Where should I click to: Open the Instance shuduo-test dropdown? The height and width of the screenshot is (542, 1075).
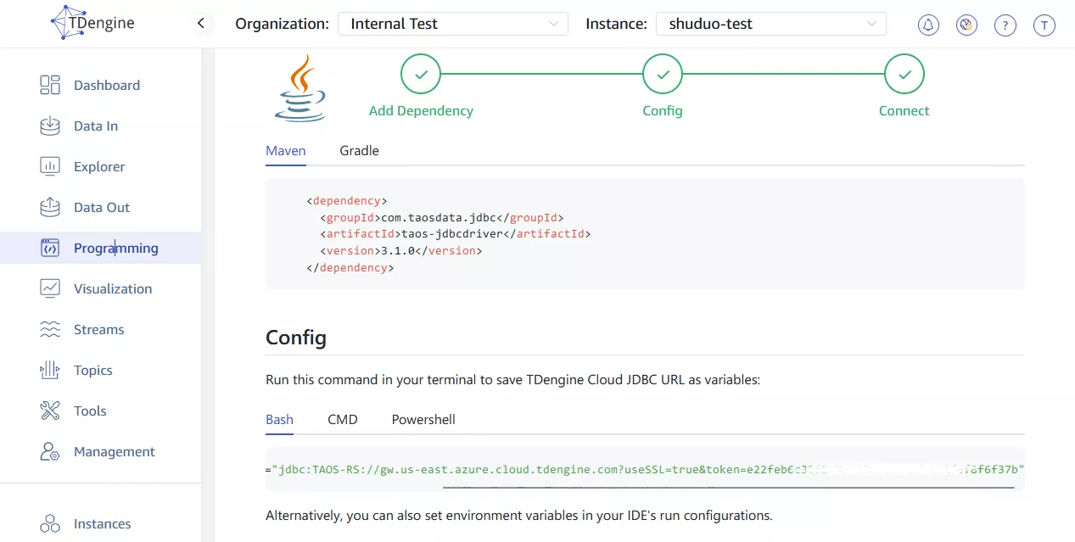[770, 24]
